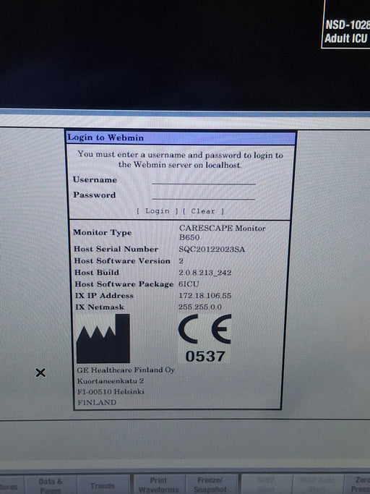Select Print Waveforms in the bottom bar
This screenshot has width=370, height=494.
point(158,485)
